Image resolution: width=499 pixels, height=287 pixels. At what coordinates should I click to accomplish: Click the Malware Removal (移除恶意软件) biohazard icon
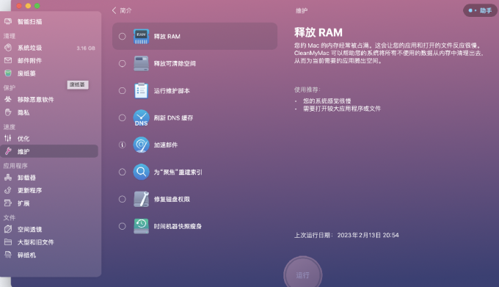pyautogui.click(x=8, y=99)
